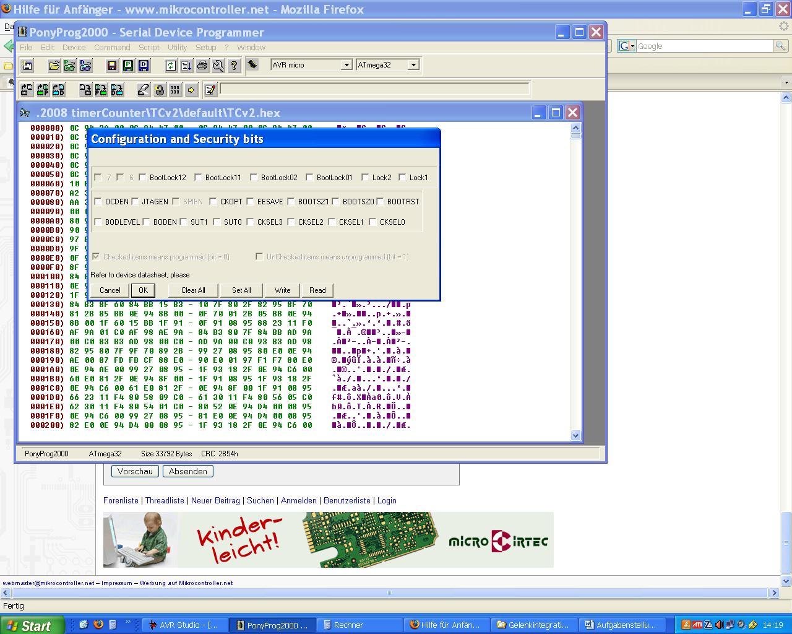Click OK in Configuration and Security bits dialog
Viewport: 792px width, 634px height.
pyautogui.click(x=143, y=290)
